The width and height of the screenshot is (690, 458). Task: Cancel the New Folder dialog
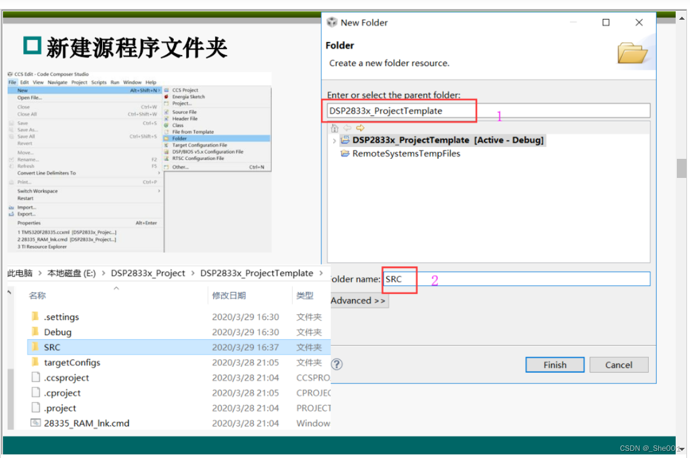[x=619, y=364]
